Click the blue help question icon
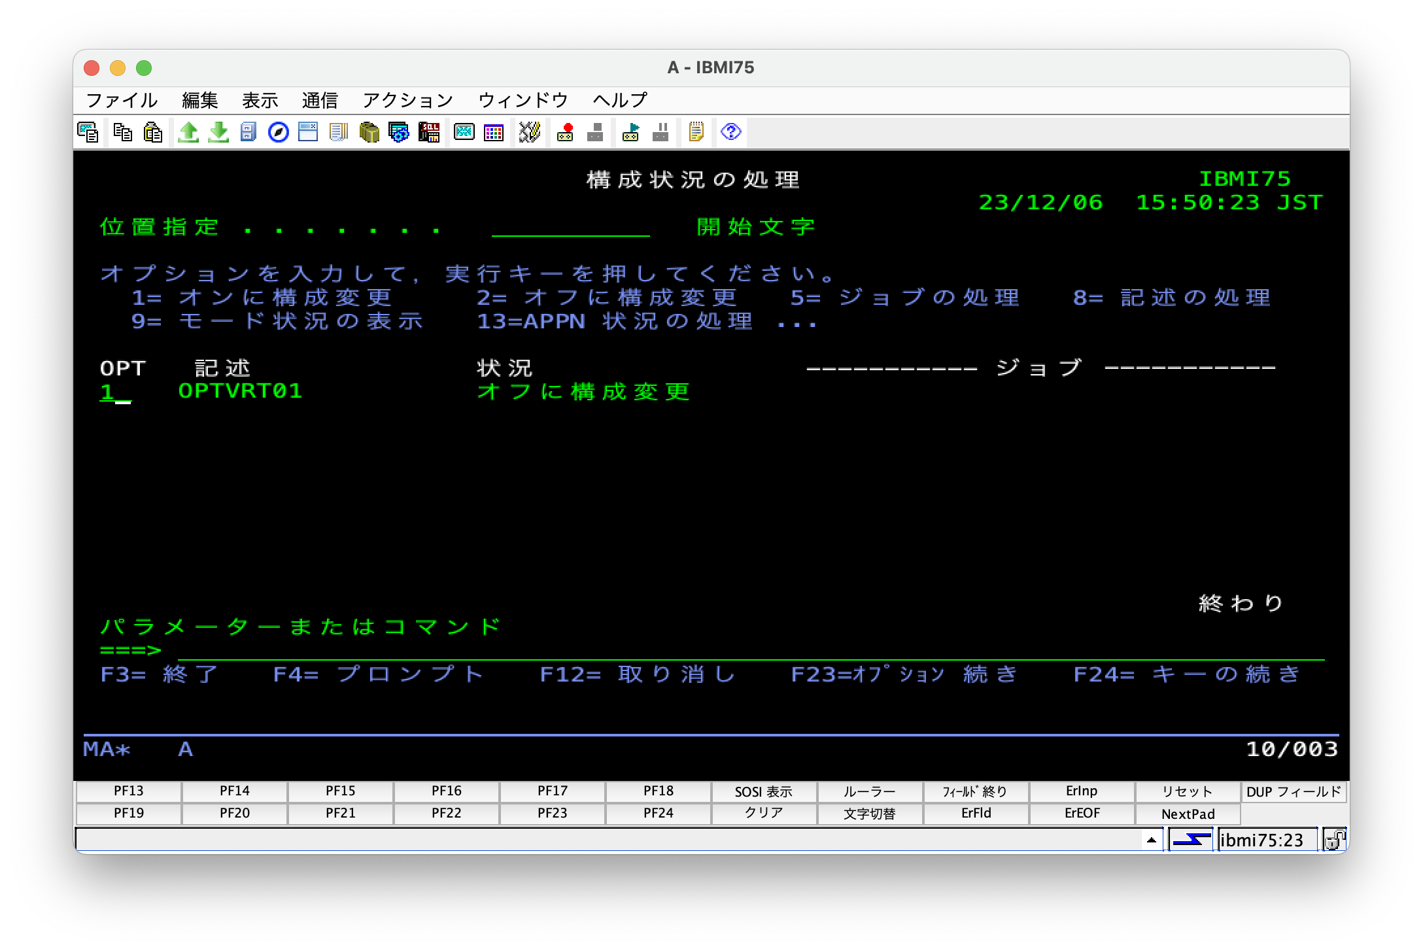This screenshot has height=951, width=1423. [730, 132]
